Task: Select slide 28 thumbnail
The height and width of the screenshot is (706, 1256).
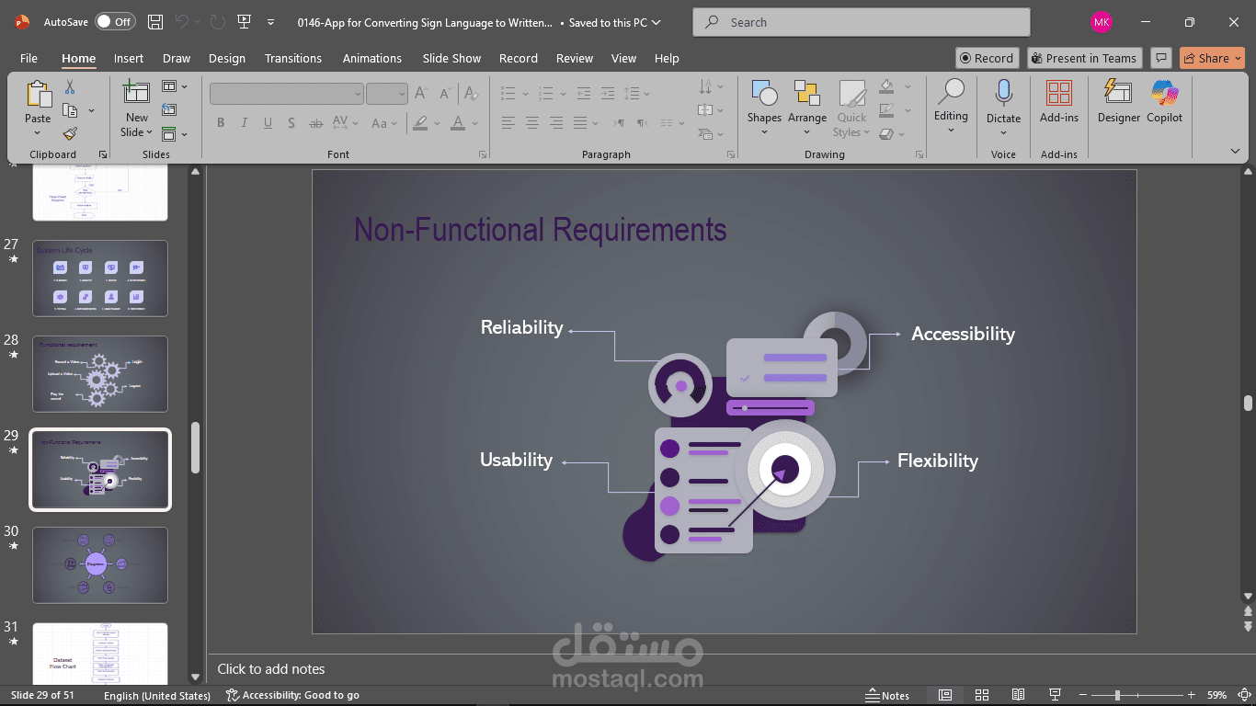Action: (x=100, y=374)
